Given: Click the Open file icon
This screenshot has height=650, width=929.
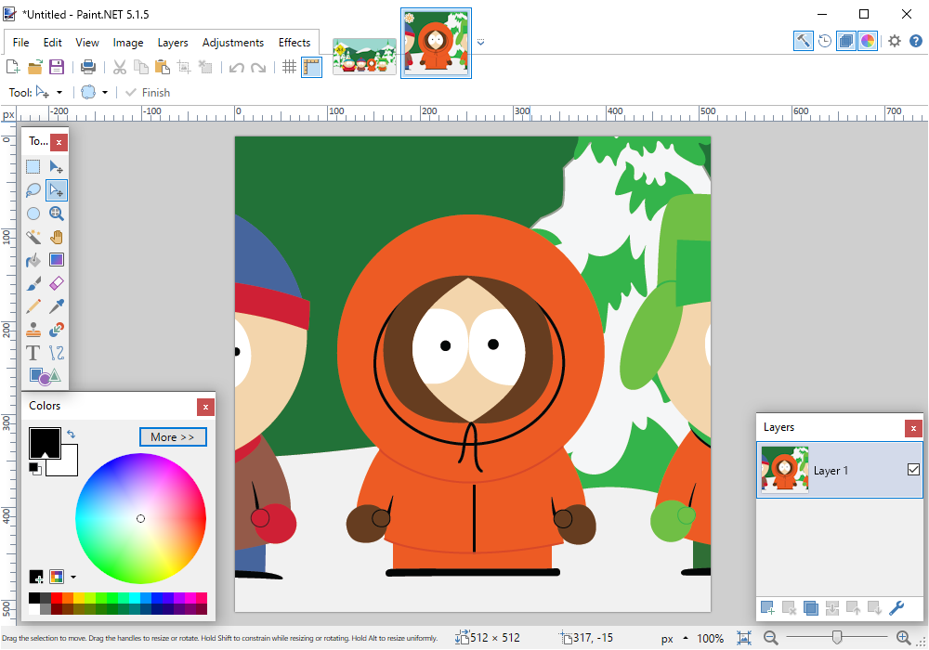Looking at the screenshot, I should click(x=35, y=66).
